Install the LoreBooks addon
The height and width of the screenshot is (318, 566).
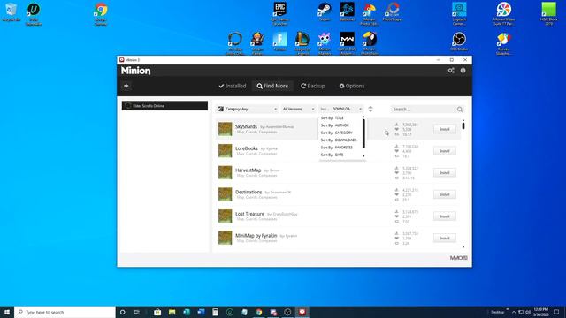[x=444, y=151]
